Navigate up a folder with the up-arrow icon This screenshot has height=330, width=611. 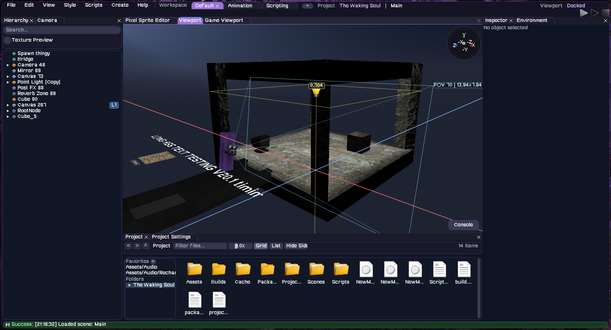click(146, 246)
